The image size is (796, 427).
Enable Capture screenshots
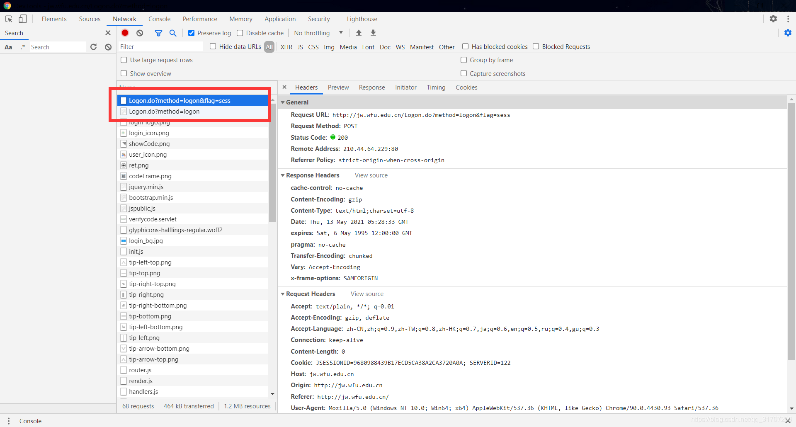[464, 73]
